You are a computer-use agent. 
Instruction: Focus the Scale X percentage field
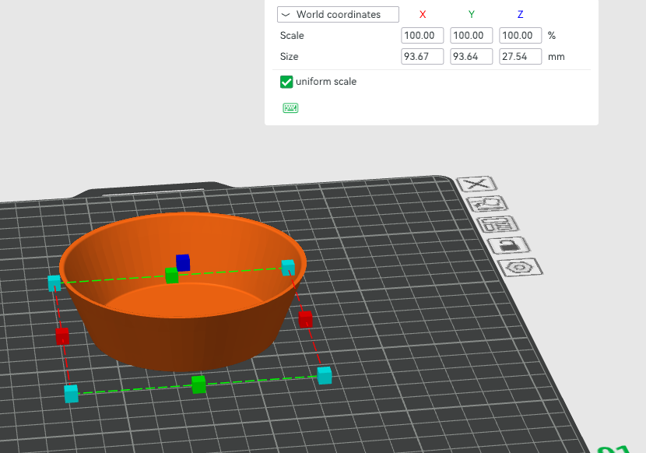[x=423, y=36]
